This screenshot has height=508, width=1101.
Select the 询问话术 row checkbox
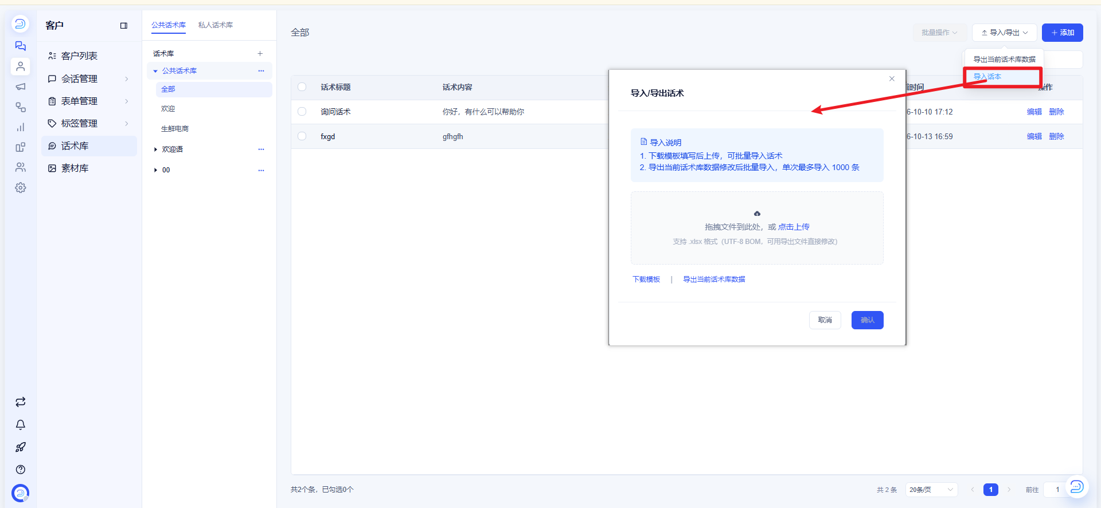[302, 112]
